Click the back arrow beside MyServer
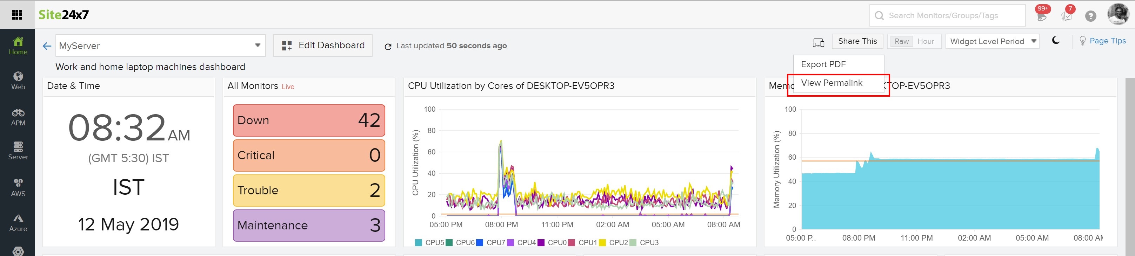This screenshot has width=1135, height=256. [47, 46]
